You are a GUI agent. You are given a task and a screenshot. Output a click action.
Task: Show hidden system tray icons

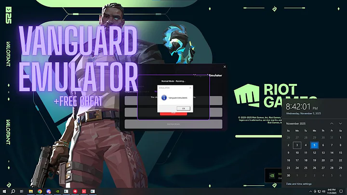point(310,192)
